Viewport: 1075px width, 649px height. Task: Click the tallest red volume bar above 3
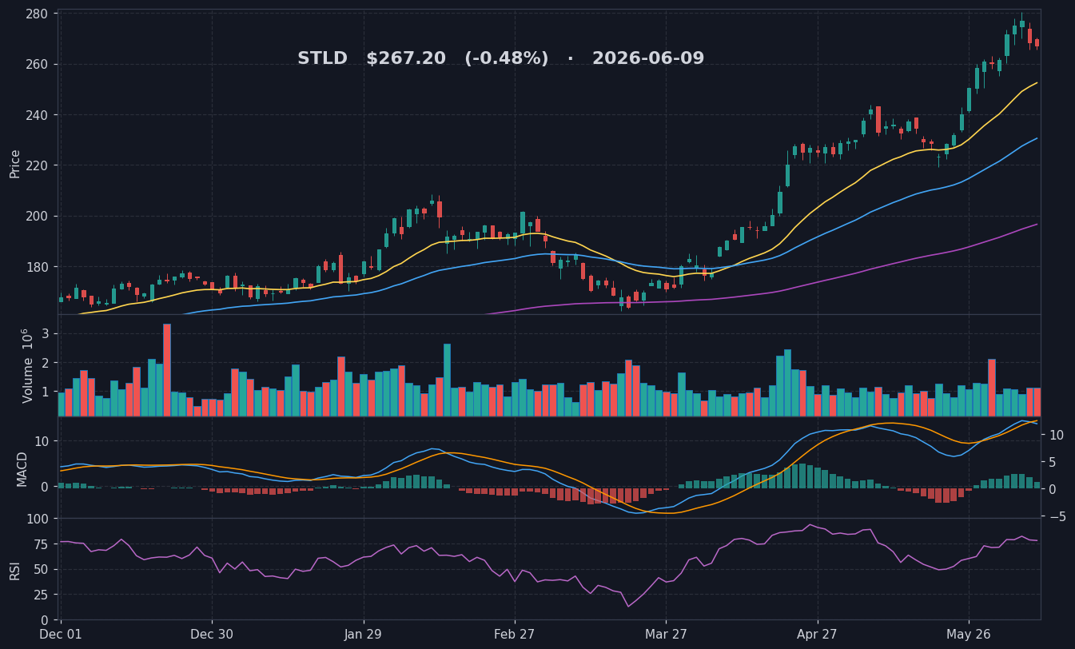[x=167, y=370]
